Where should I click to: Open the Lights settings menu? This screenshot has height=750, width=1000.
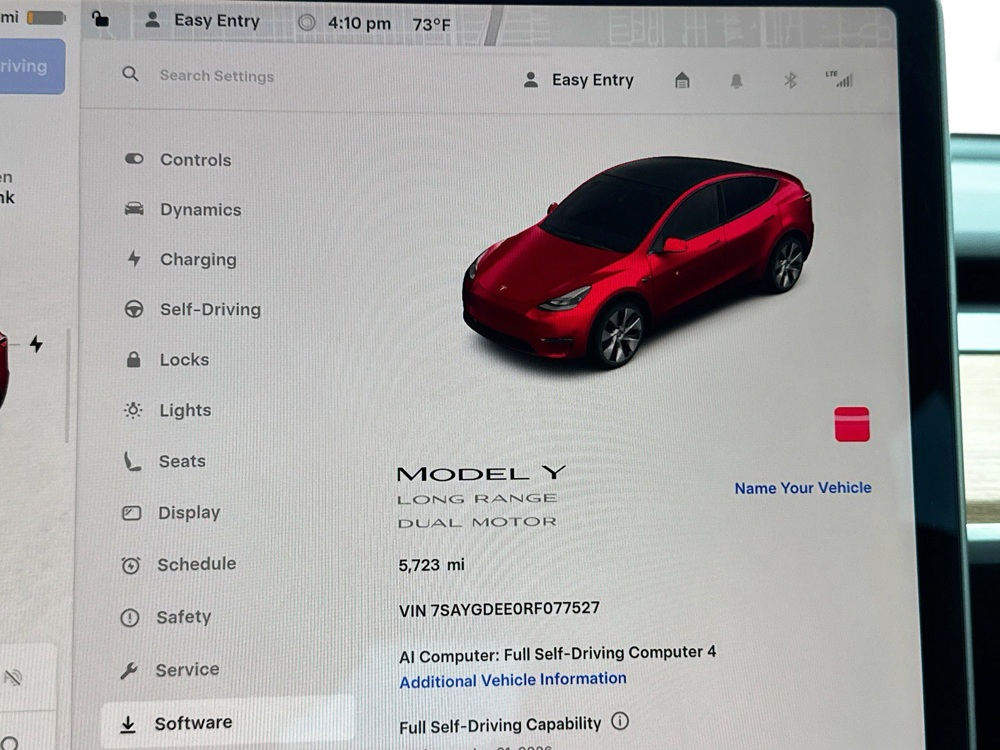167,410
